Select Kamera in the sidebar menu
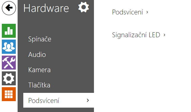This screenshot has width=191, height=112. 39,70
